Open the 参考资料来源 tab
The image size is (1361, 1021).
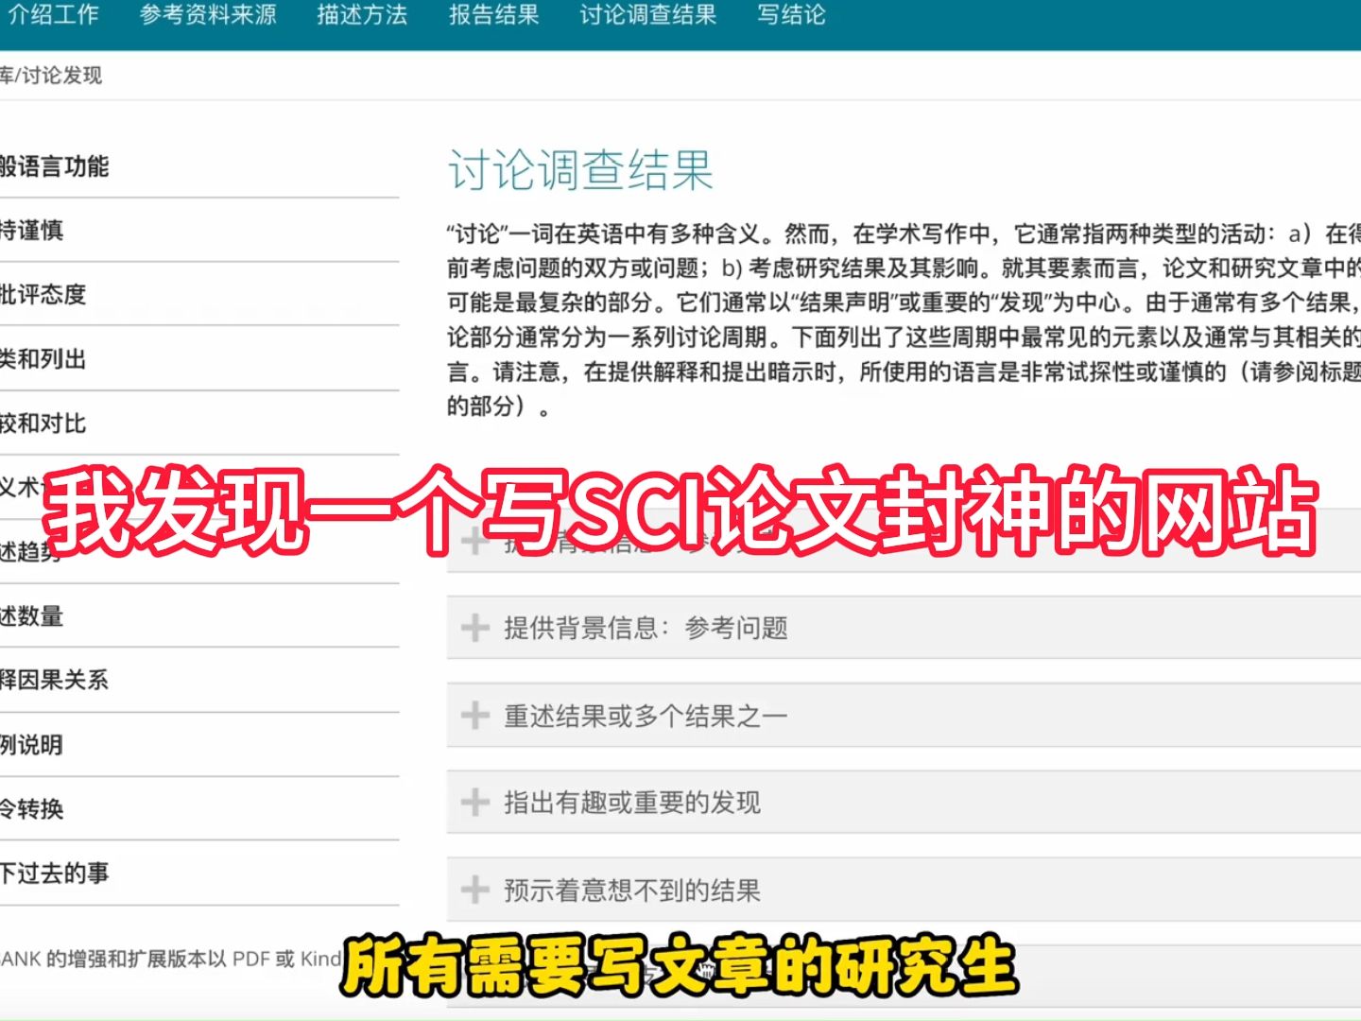tap(208, 15)
